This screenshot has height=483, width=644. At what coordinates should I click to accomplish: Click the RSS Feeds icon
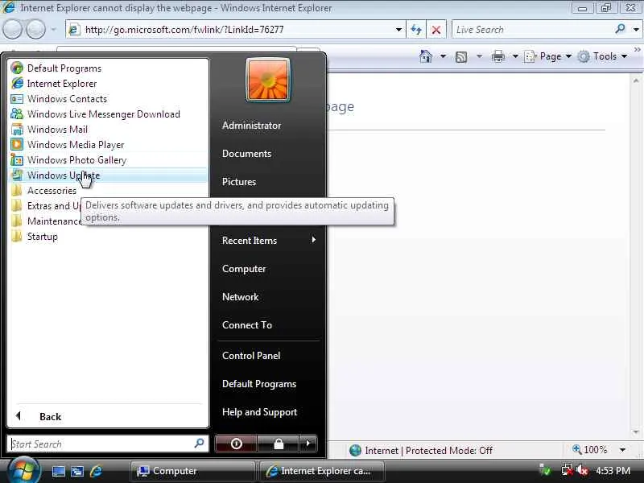(x=461, y=56)
